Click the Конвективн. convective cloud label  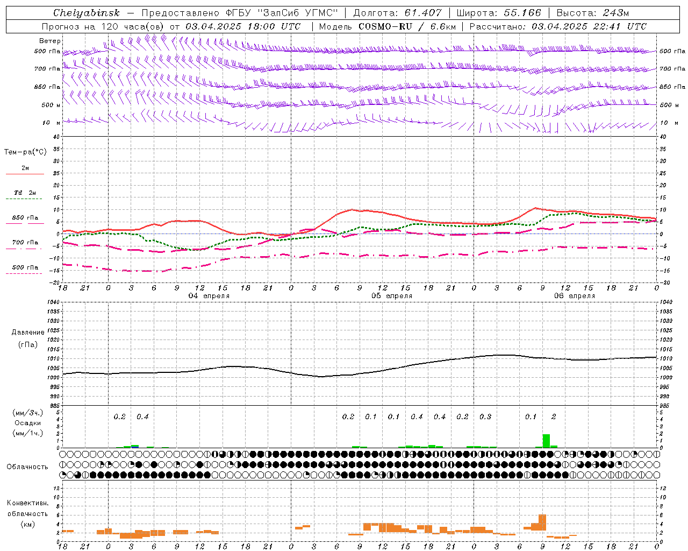27,503
